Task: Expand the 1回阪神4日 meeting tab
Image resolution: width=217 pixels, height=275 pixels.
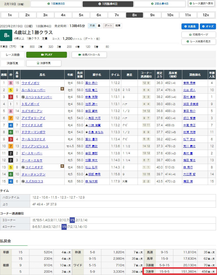Action: coord(108,4)
